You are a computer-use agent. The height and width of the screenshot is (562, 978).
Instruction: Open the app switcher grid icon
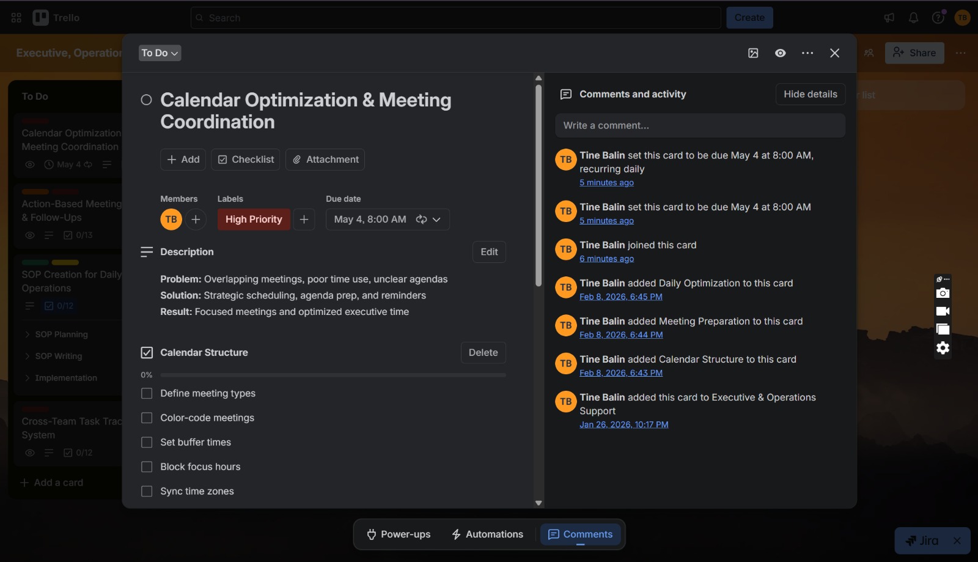[x=17, y=18]
